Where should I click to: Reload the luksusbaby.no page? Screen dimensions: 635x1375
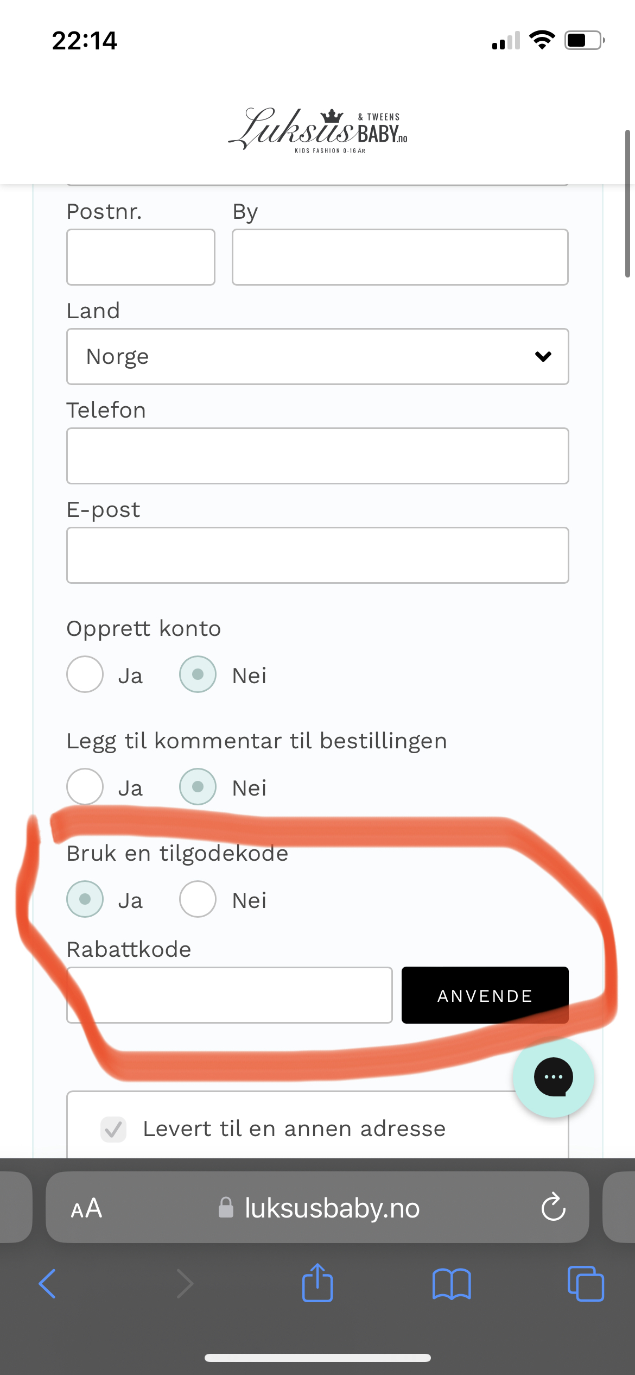tap(553, 1207)
